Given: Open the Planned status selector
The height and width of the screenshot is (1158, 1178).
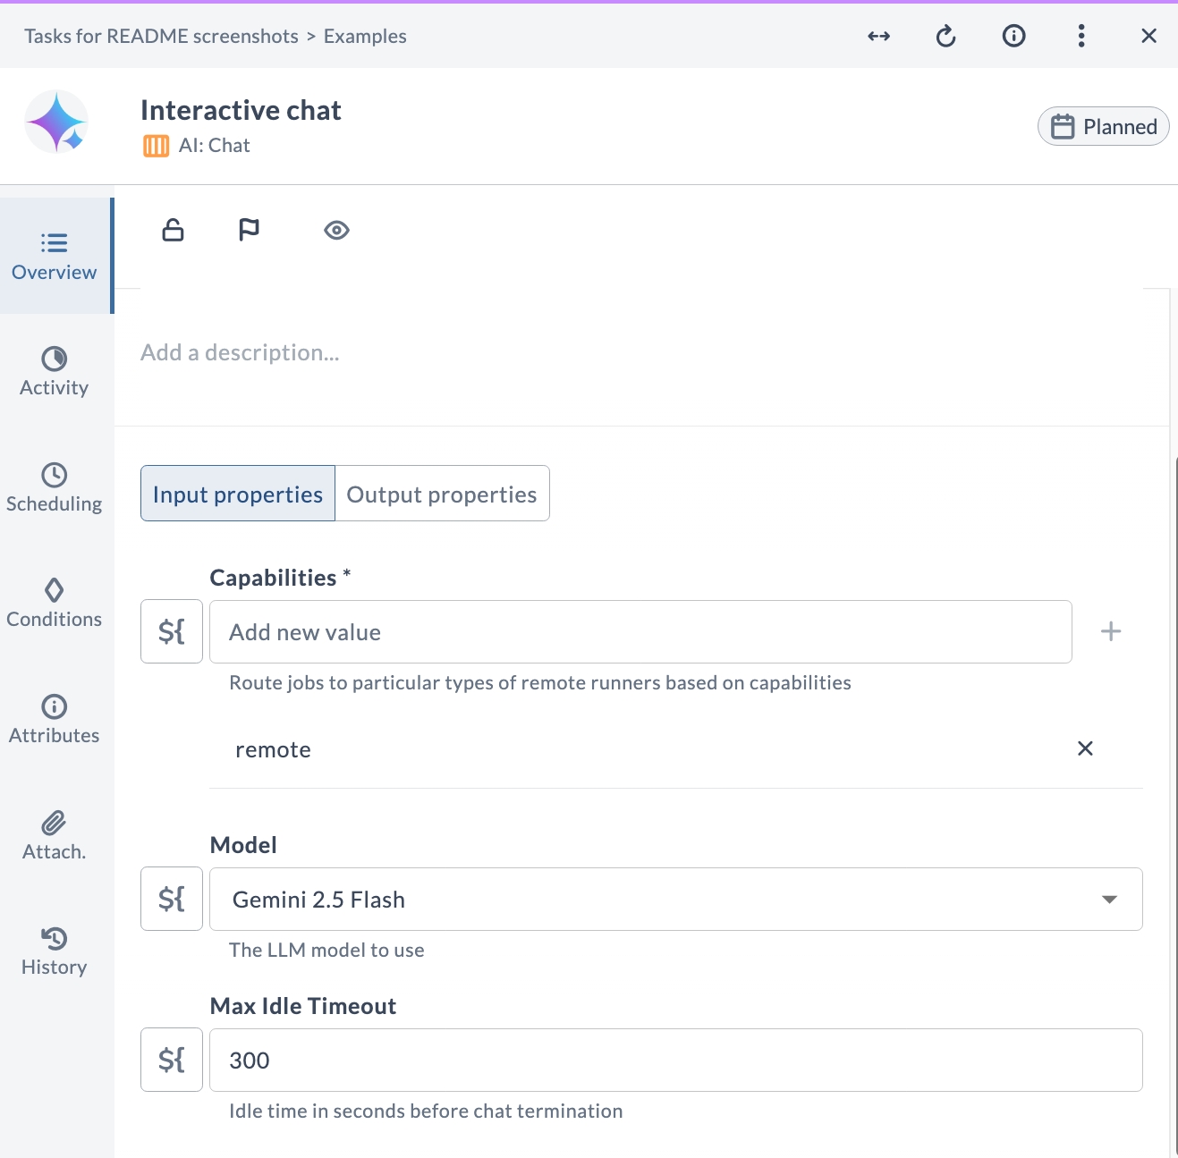Looking at the screenshot, I should pos(1103,126).
